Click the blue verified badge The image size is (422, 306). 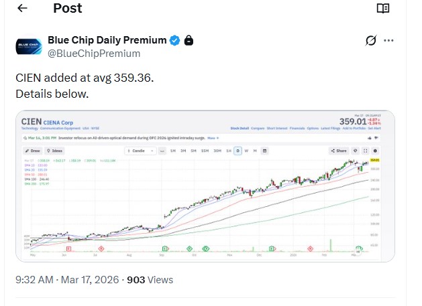(x=174, y=41)
